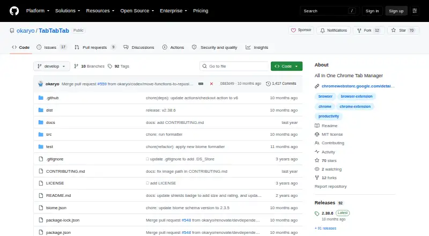Open the .github folder
The width and height of the screenshot is (429, 236).
click(52, 98)
